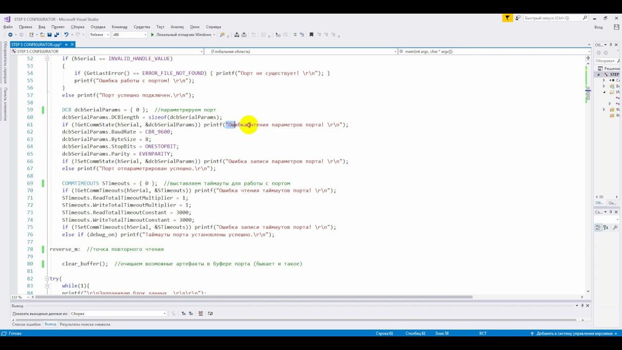Toggle auto-hide pin on Output panel
Screen dimensions: 622x350
(582, 306)
